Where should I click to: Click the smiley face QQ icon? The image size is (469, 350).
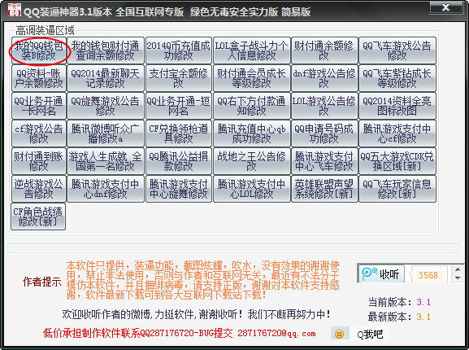click(x=340, y=334)
